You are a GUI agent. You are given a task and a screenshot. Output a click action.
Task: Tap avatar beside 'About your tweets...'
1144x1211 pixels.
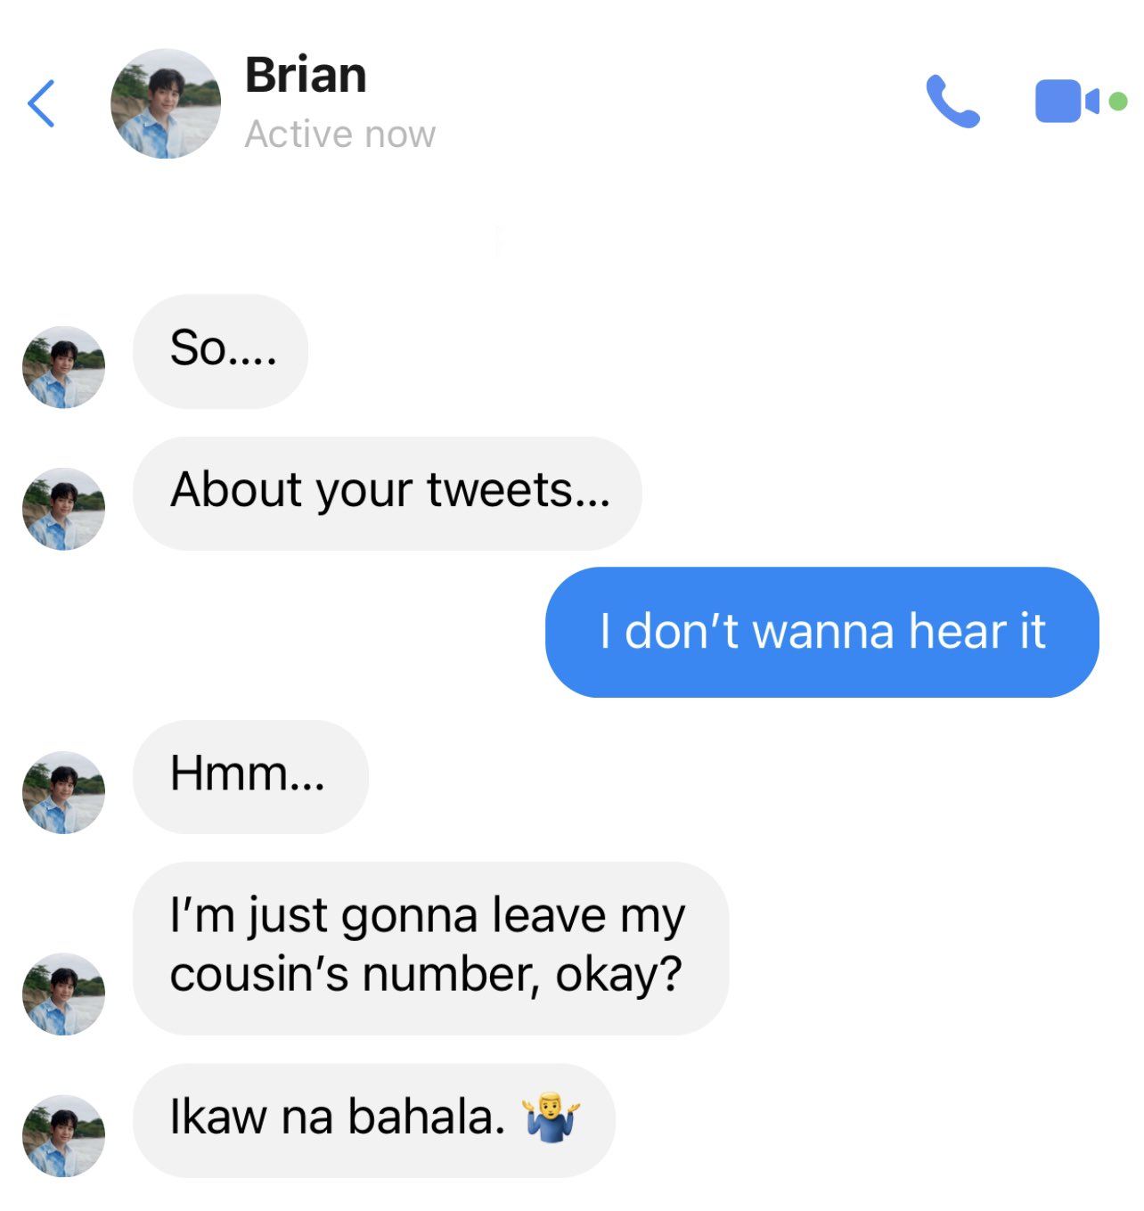(x=63, y=509)
